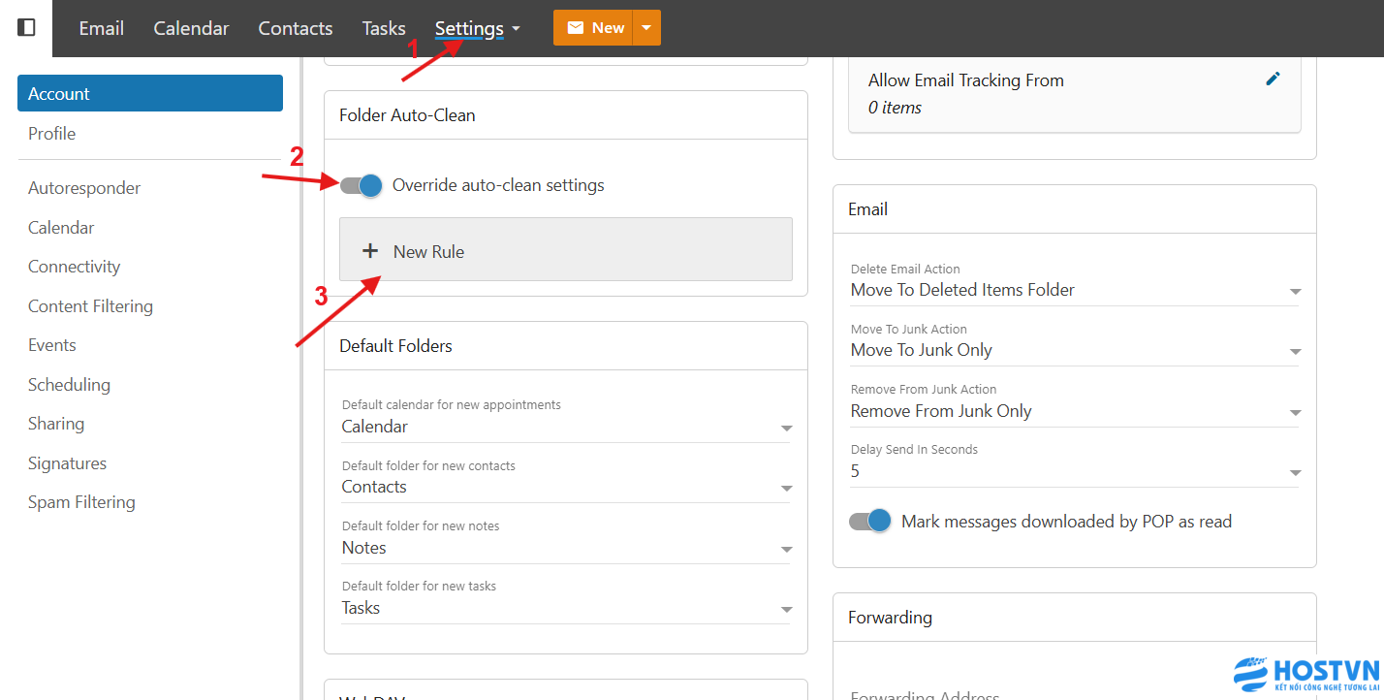Screen dimensions: 1384x700
Task: Click the Account item in the sidebar
Action: point(150,94)
